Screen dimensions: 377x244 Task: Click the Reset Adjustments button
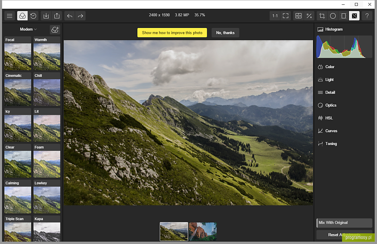pos(344,235)
